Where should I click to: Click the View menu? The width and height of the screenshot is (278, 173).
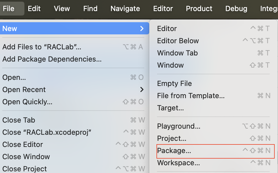[62, 9]
